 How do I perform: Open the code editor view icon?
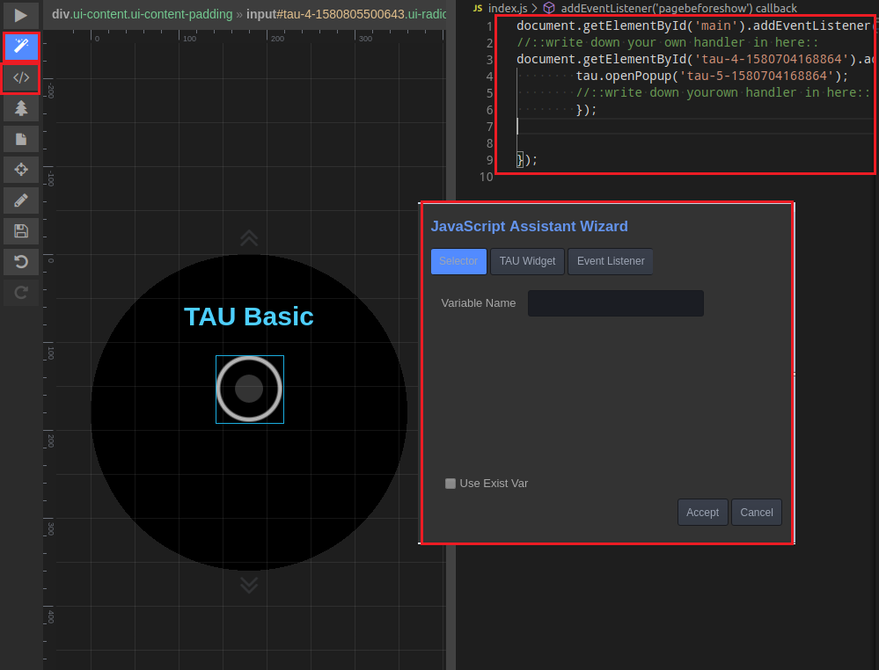coord(21,77)
